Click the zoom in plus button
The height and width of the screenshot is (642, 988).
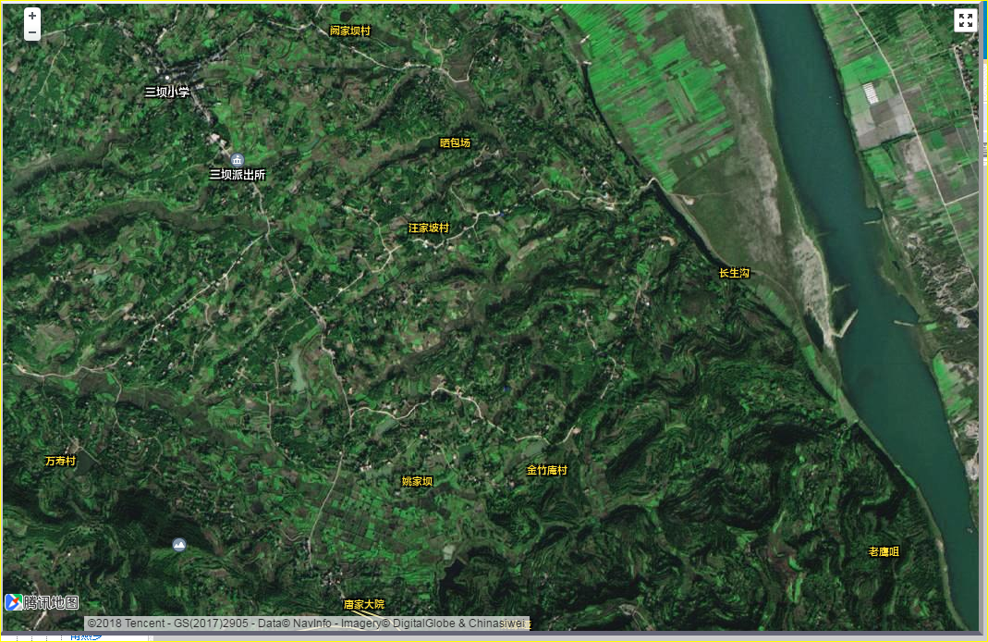pos(32,16)
